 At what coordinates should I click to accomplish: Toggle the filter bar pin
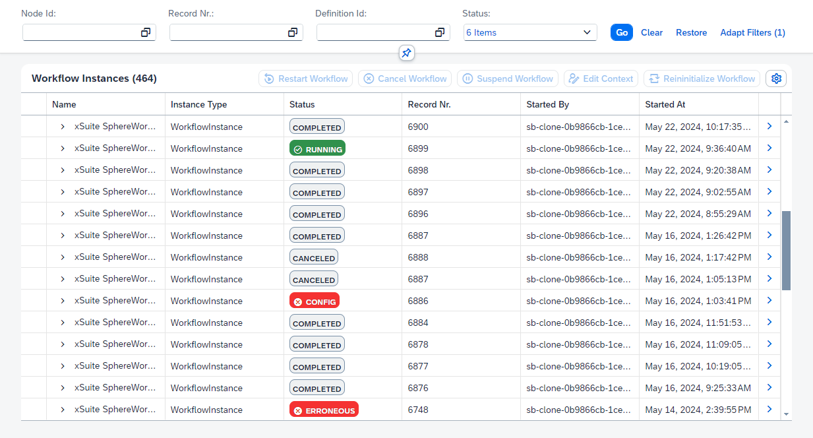[x=407, y=53]
